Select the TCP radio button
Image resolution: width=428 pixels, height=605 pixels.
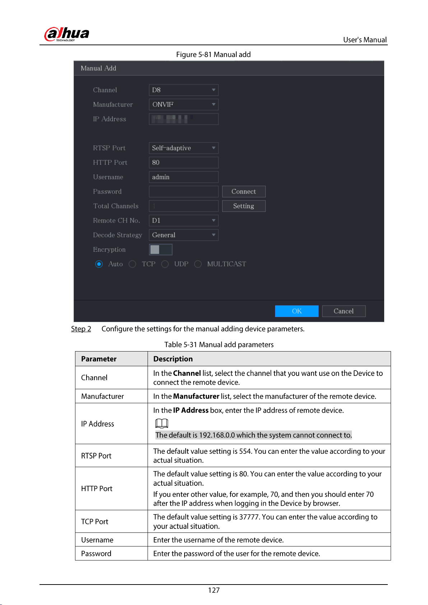tap(132, 264)
